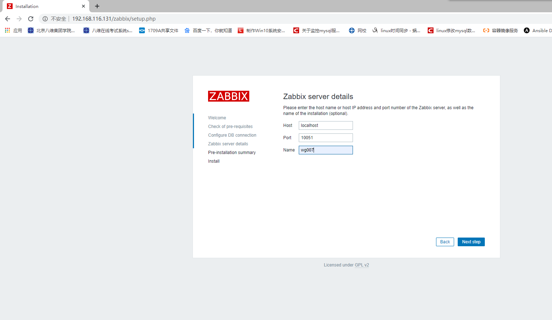Select the Welcome step in sidebar
552x320 pixels.
[217, 118]
